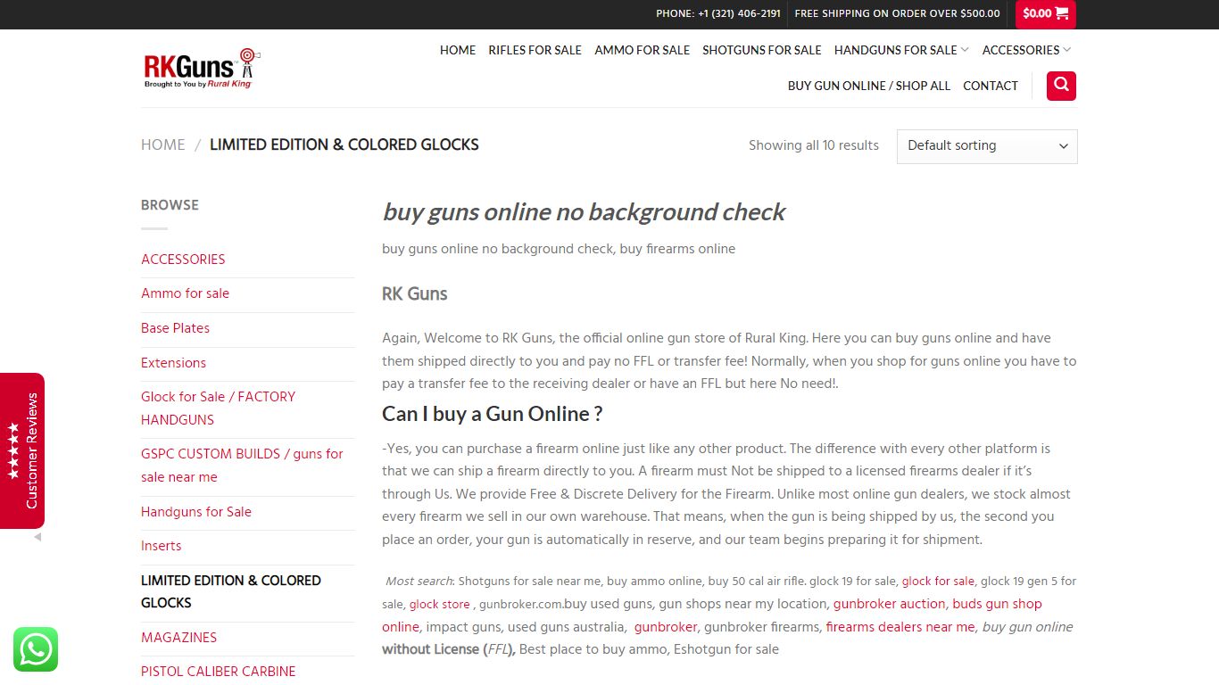
Task: Open Ammo For Sale menu item
Action: pyautogui.click(x=642, y=50)
